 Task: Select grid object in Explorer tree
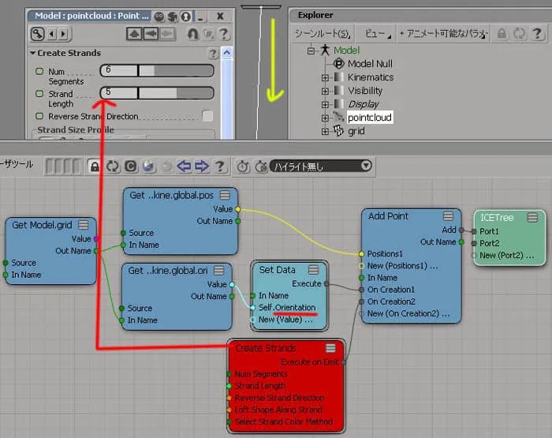click(x=356, y=131)
